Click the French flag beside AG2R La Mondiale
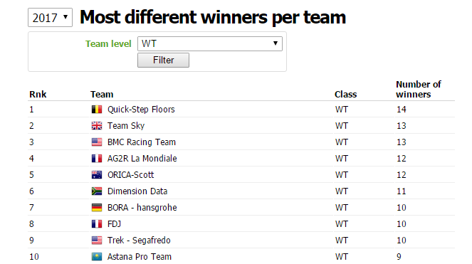Viewport: 472px width, 264px height. pos(97,159)
